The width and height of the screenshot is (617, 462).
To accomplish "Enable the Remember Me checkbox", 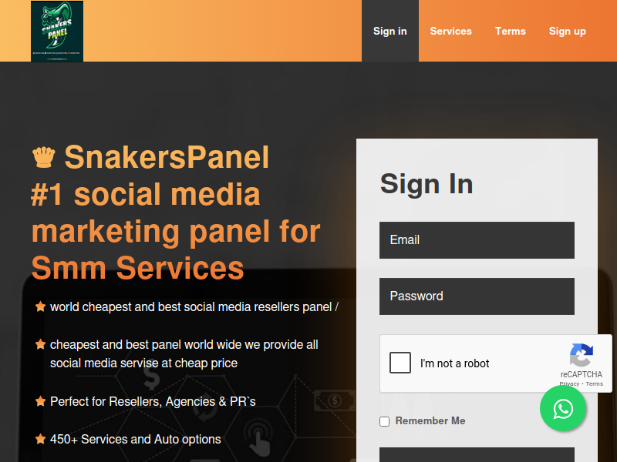I will click(384, 421).
